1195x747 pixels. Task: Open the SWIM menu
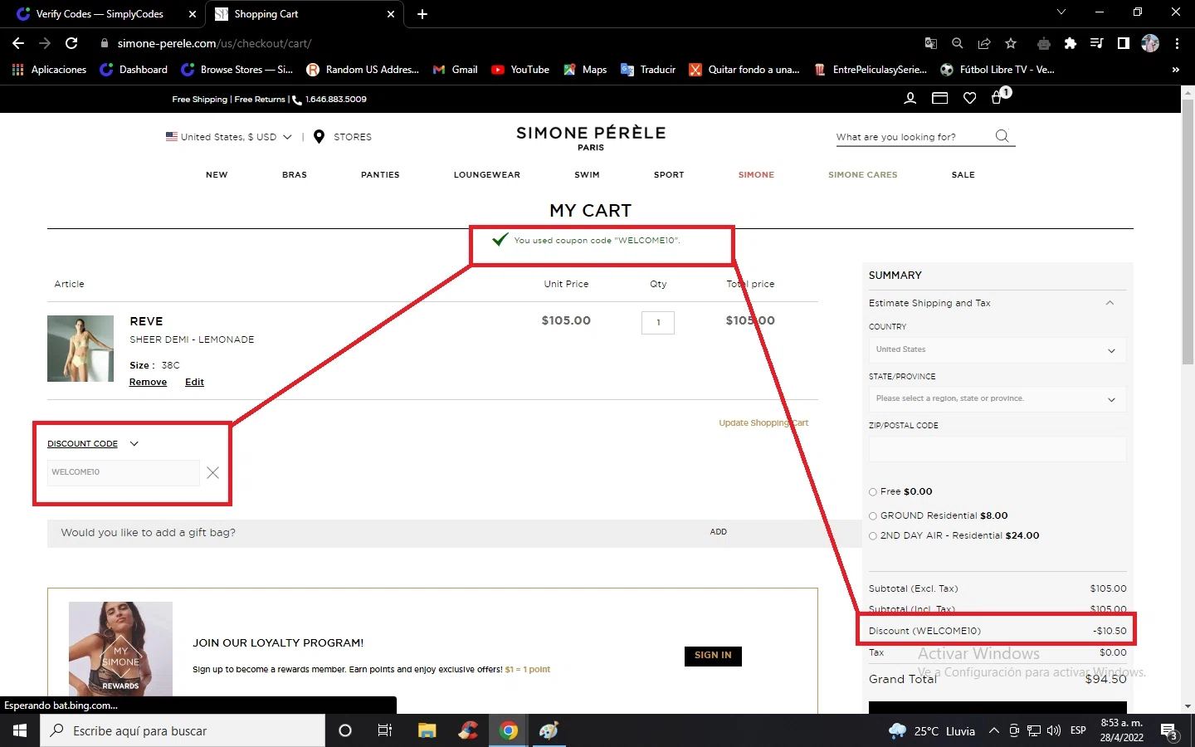(x=587, y=175)
